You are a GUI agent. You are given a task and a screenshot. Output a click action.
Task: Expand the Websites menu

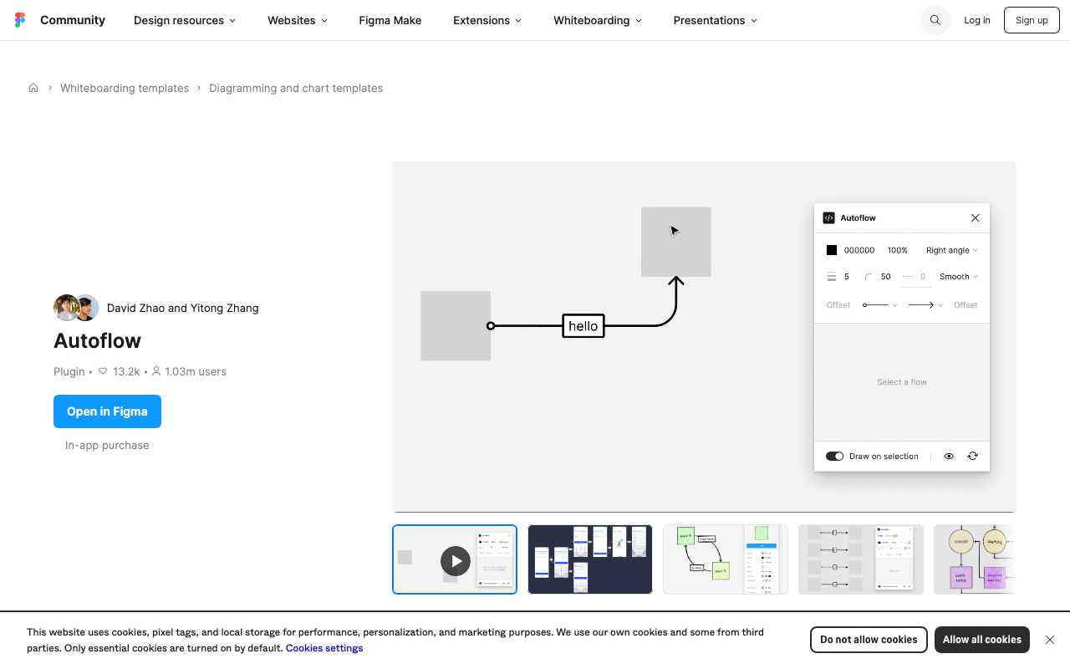coord(298,20)
